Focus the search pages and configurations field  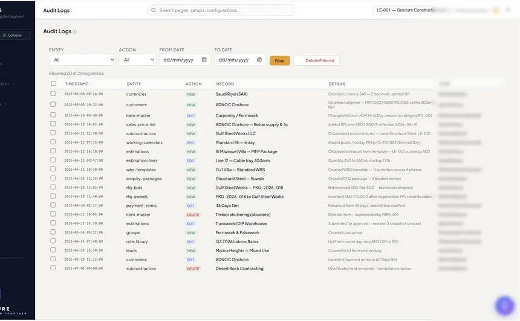pyautogui.click(x=221, y=10)
